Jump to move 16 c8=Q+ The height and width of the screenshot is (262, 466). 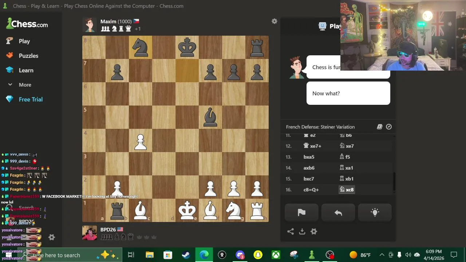click(311, 190)
